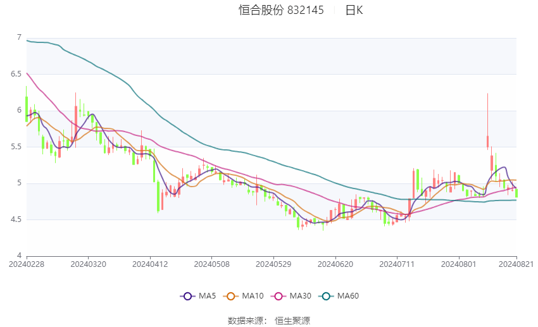
Task: Hide the MA5 series via its label
Action: tap(207, 296)
